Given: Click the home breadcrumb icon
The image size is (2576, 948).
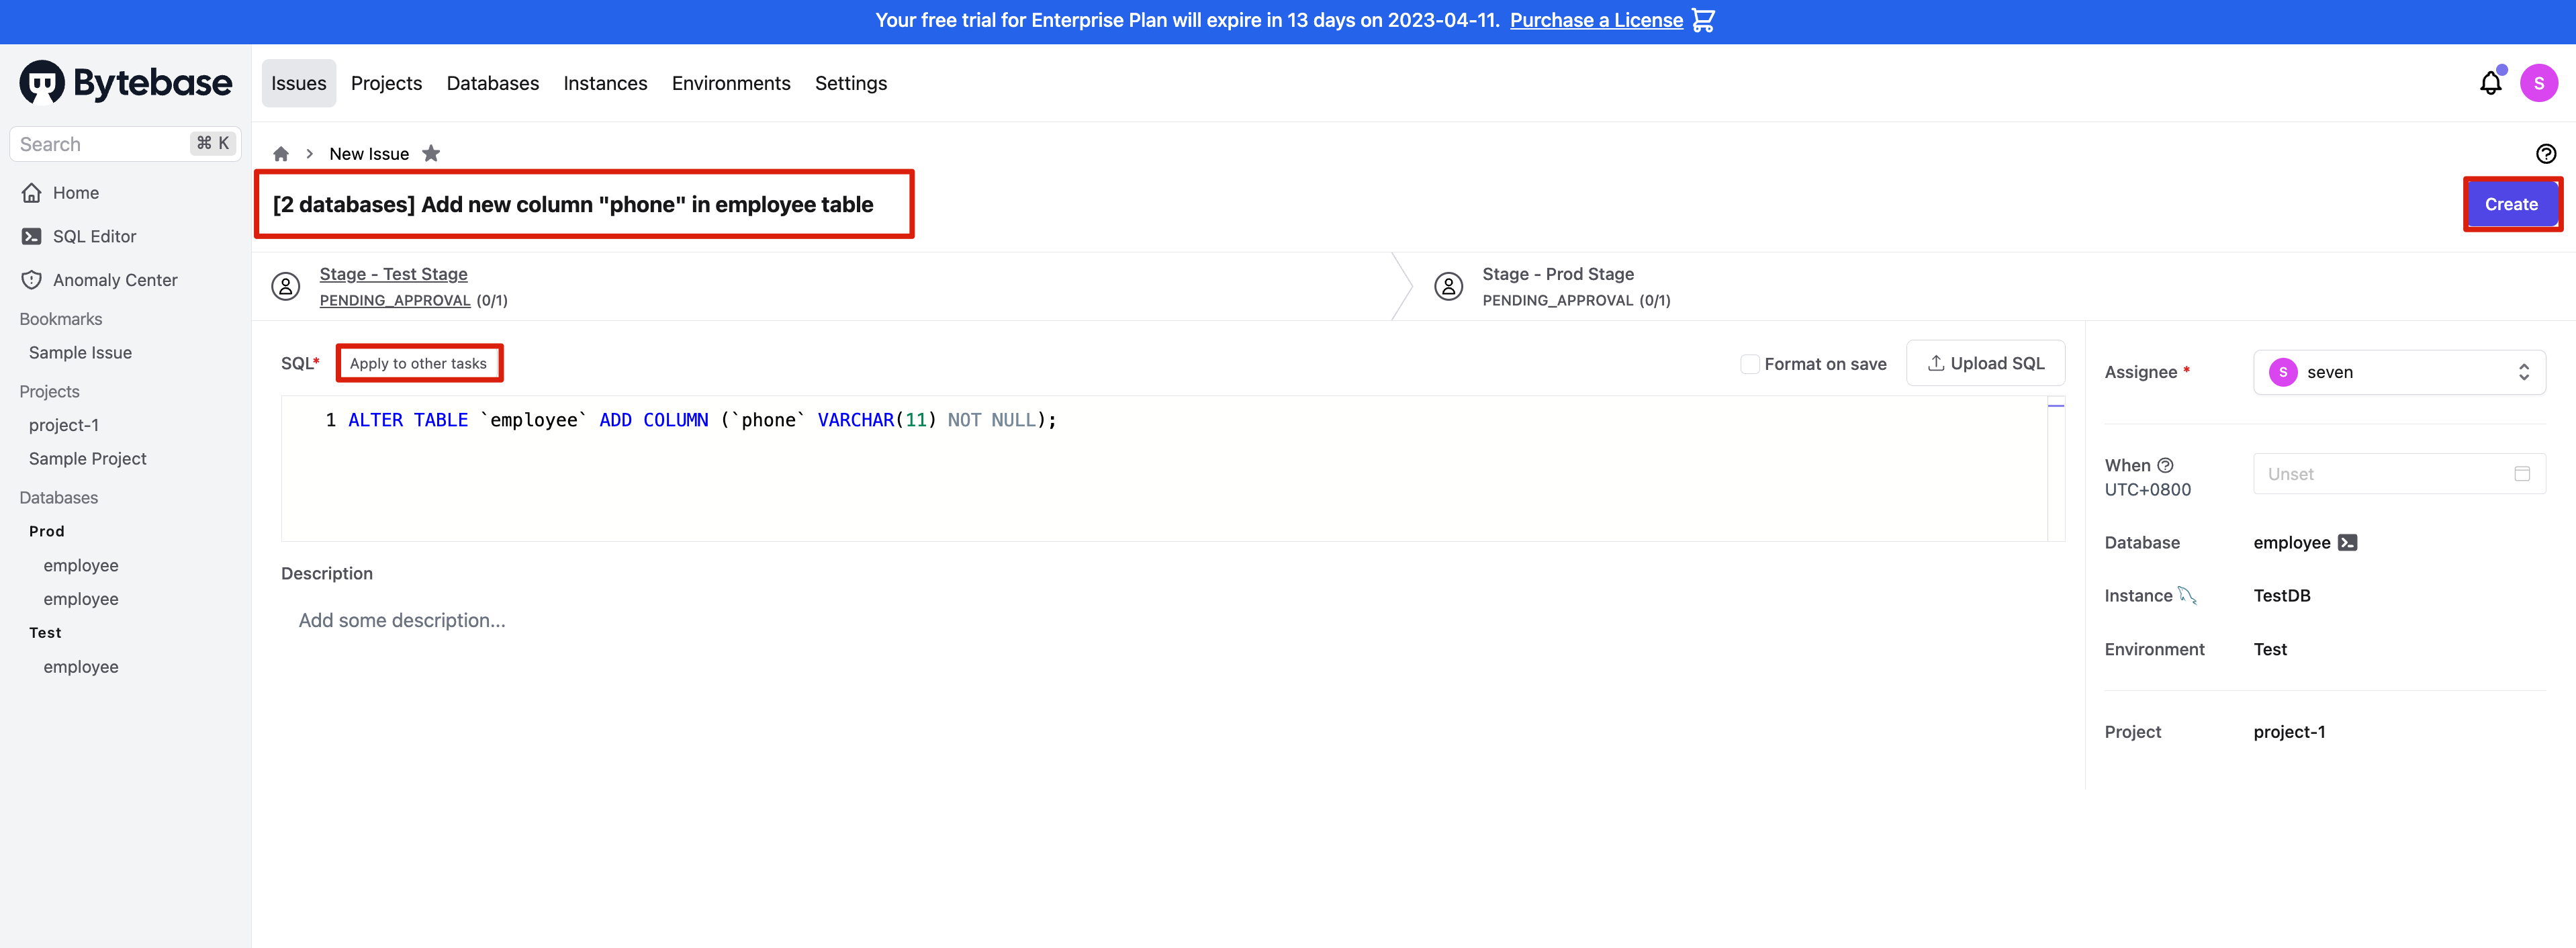Looking at the screenshot, I should pos(281,153).
